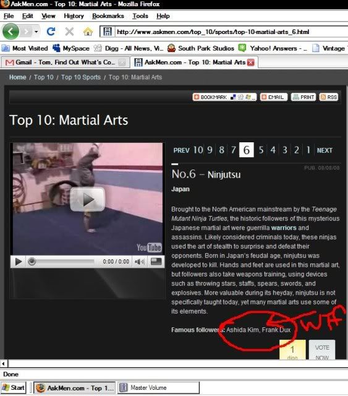
Task: Click the Bookmark share button
Action: [x=224, y=97]
